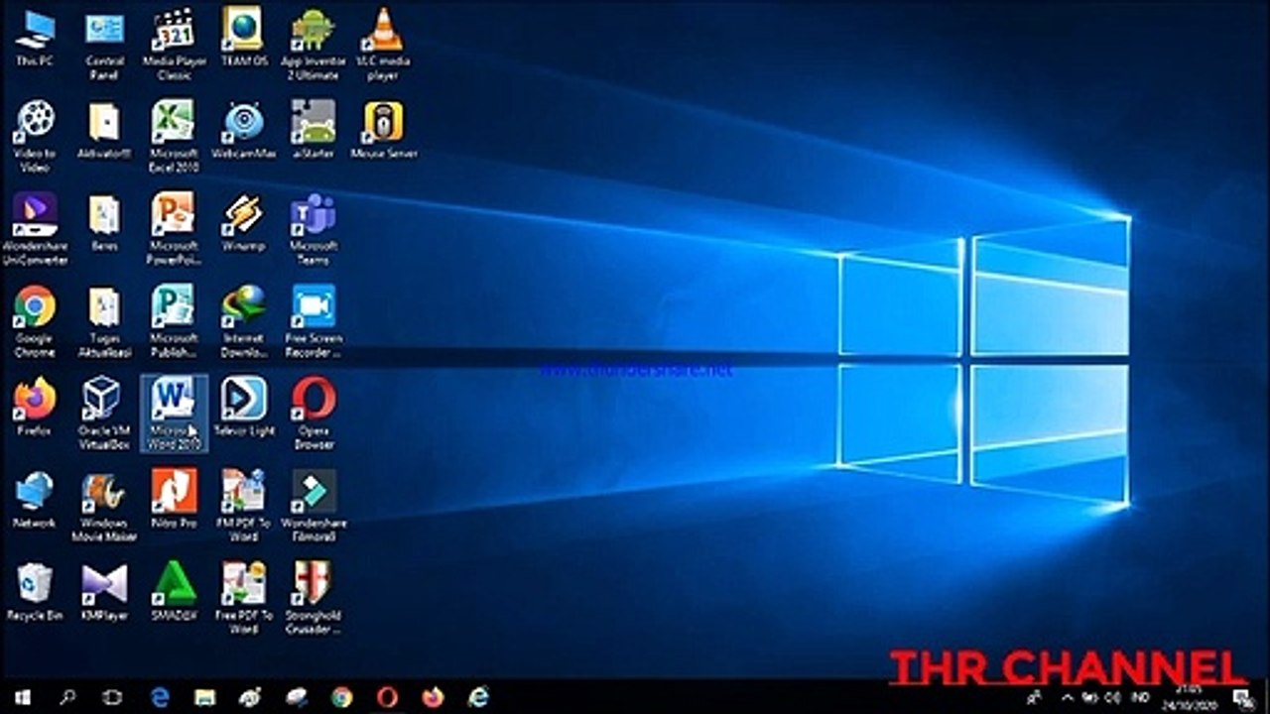Select the Firefox desktop shortcut
The width and height of the screenshot is (1270, 714).
[35, 407]
